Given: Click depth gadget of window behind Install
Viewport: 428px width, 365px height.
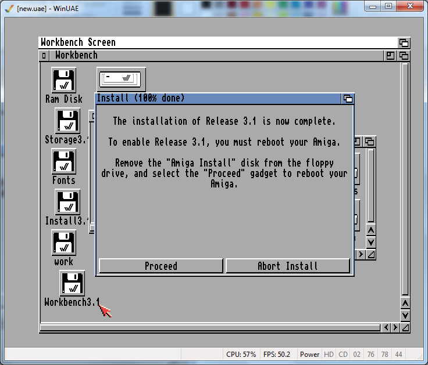Looking at the screenshot, I should point(370,142).
